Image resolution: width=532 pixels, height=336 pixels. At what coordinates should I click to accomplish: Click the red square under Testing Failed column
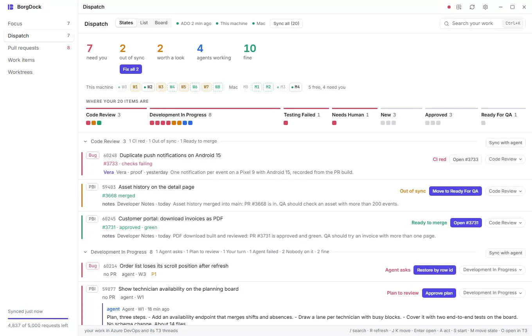click(x=286, y=123)
